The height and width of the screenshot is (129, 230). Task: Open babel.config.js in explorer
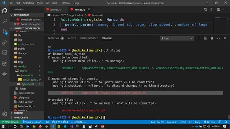click(x=27, y=106)
